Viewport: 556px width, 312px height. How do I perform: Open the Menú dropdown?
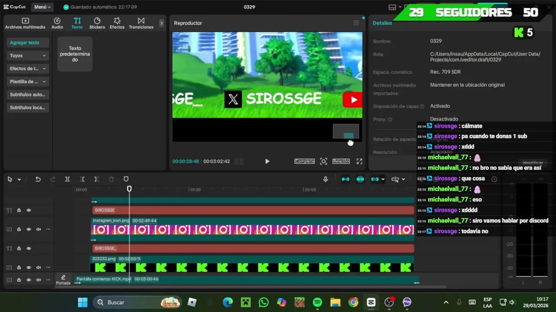tap(43, 7)
